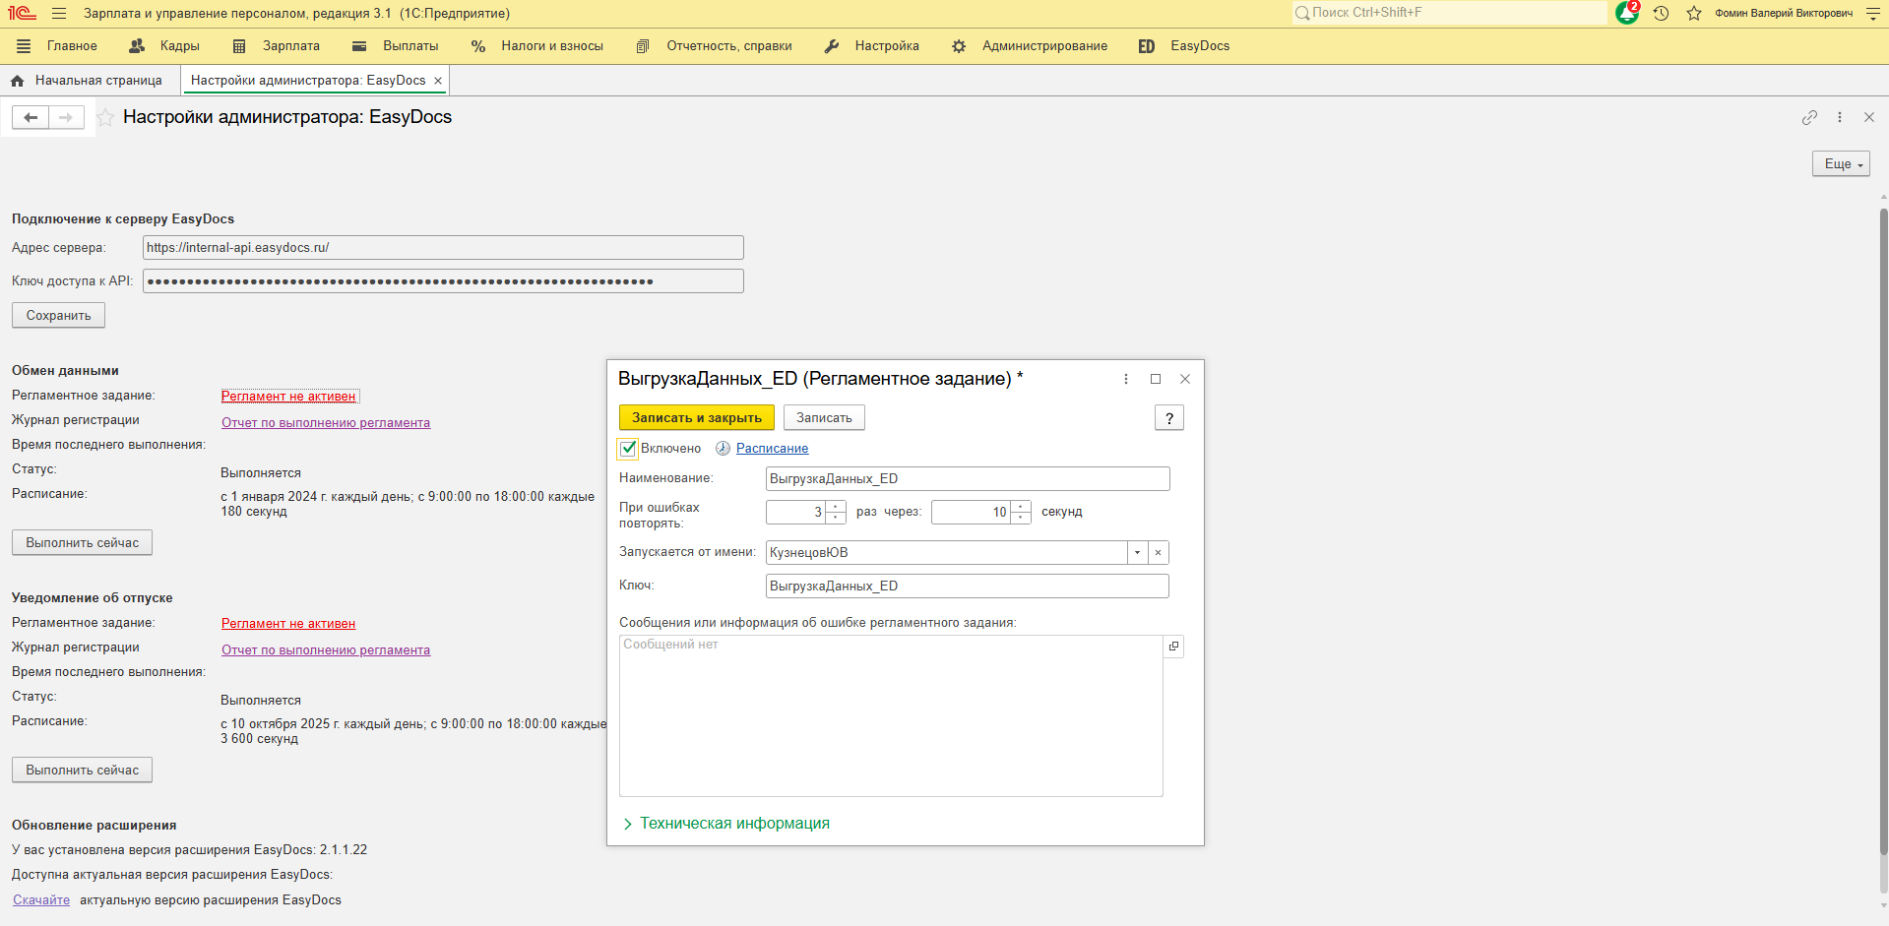Expand the Техническая информация section
1889x926 pixels.
pyautogui.click(x=733, y=824)
